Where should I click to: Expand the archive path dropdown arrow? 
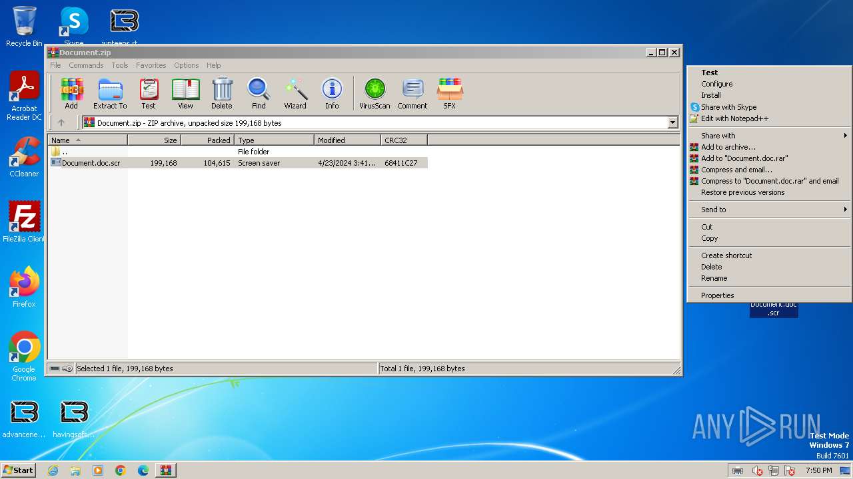[672, 122]
